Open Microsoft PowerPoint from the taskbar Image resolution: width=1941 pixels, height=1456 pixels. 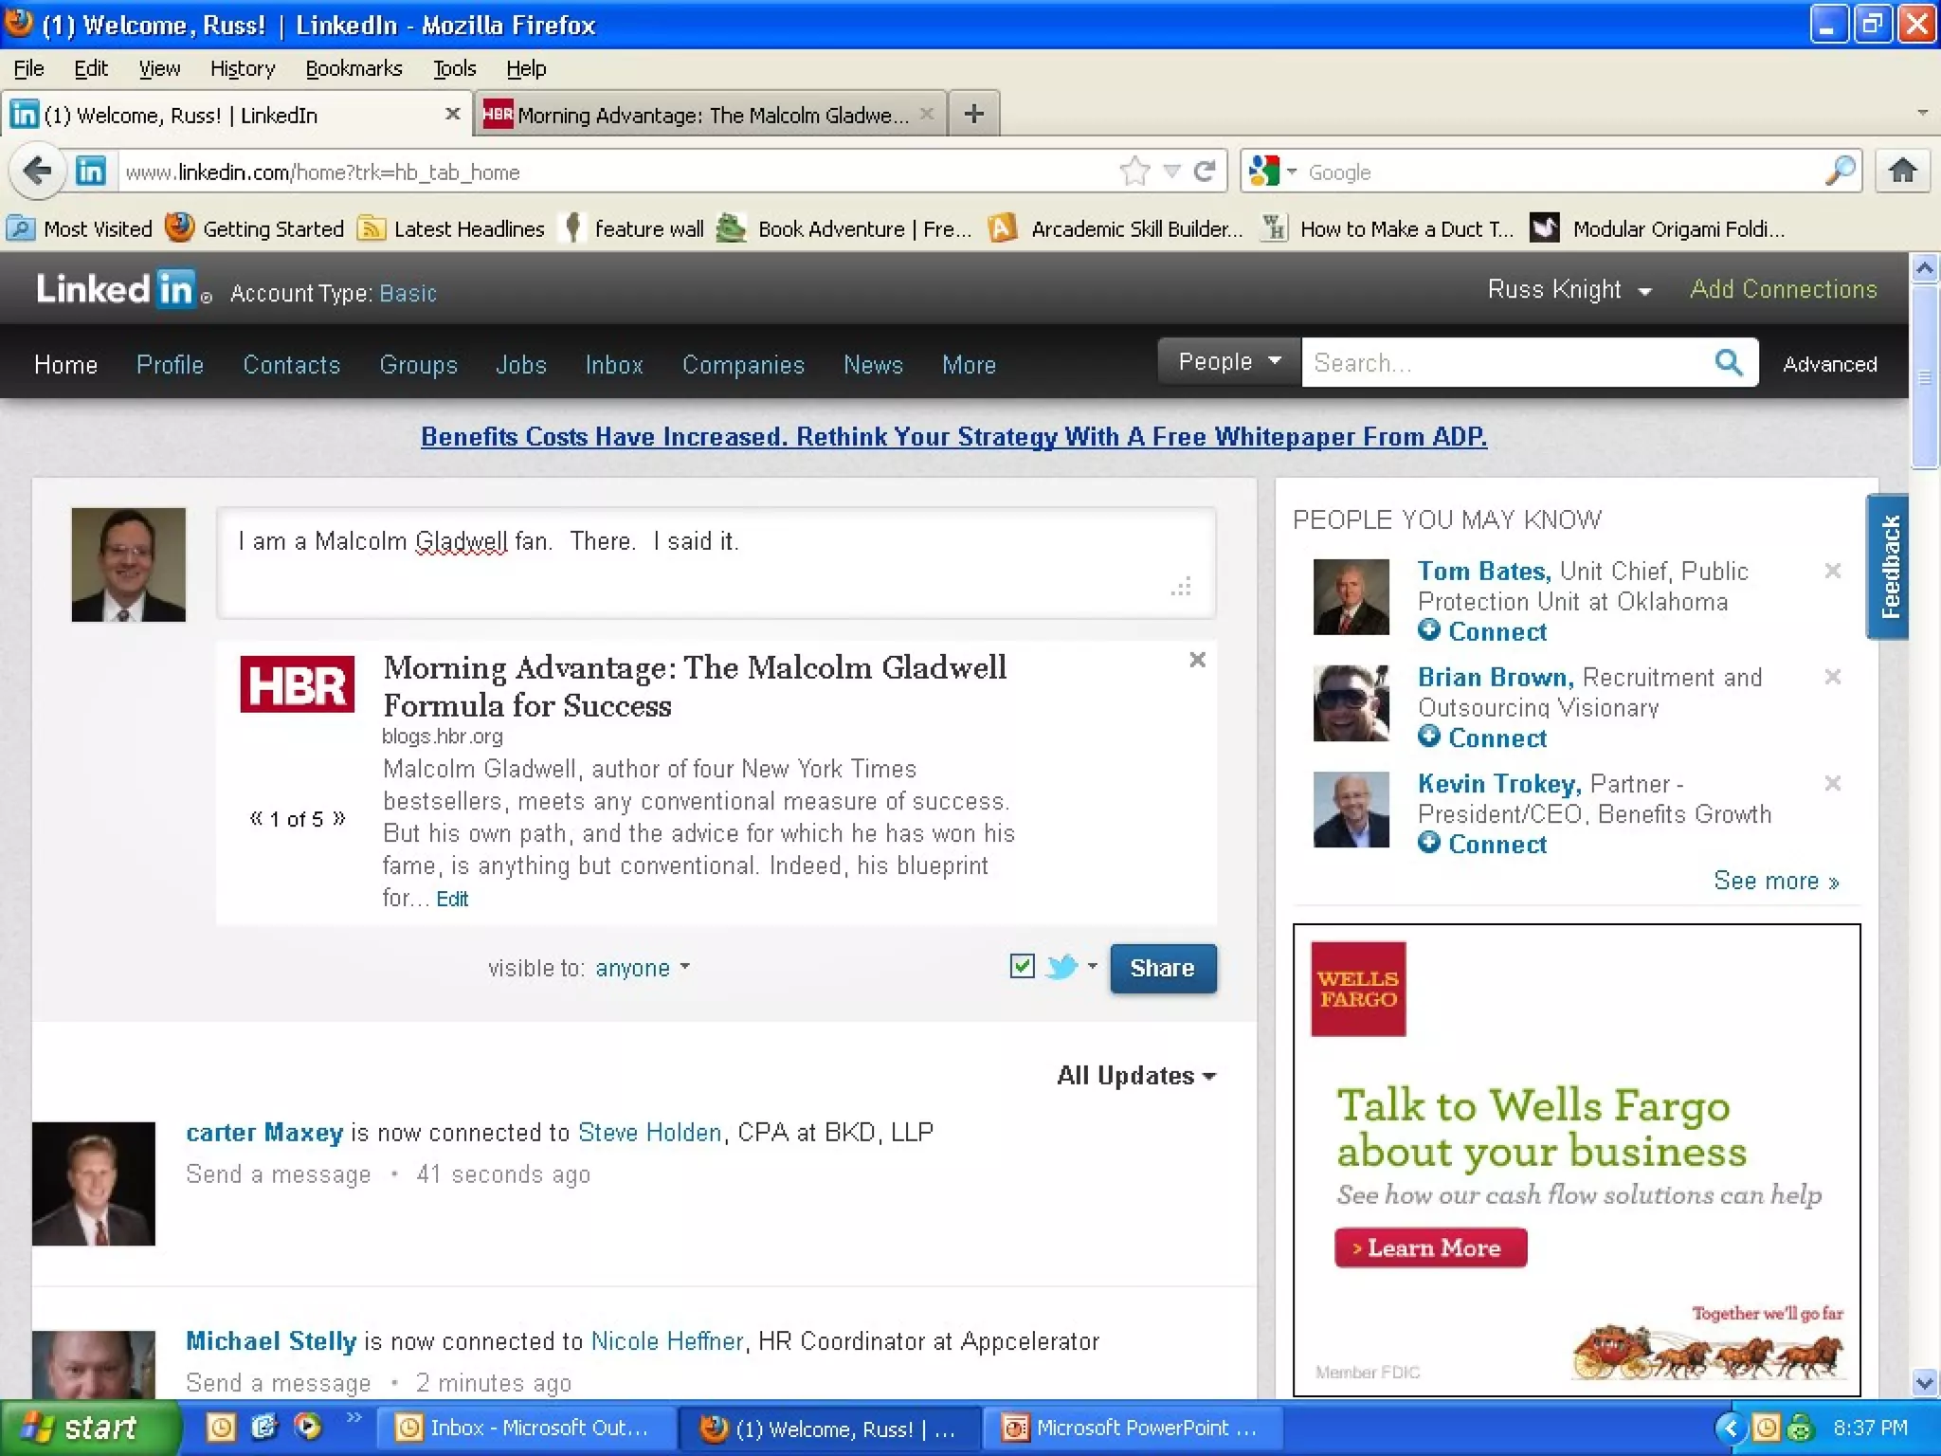point(1132,1428)
